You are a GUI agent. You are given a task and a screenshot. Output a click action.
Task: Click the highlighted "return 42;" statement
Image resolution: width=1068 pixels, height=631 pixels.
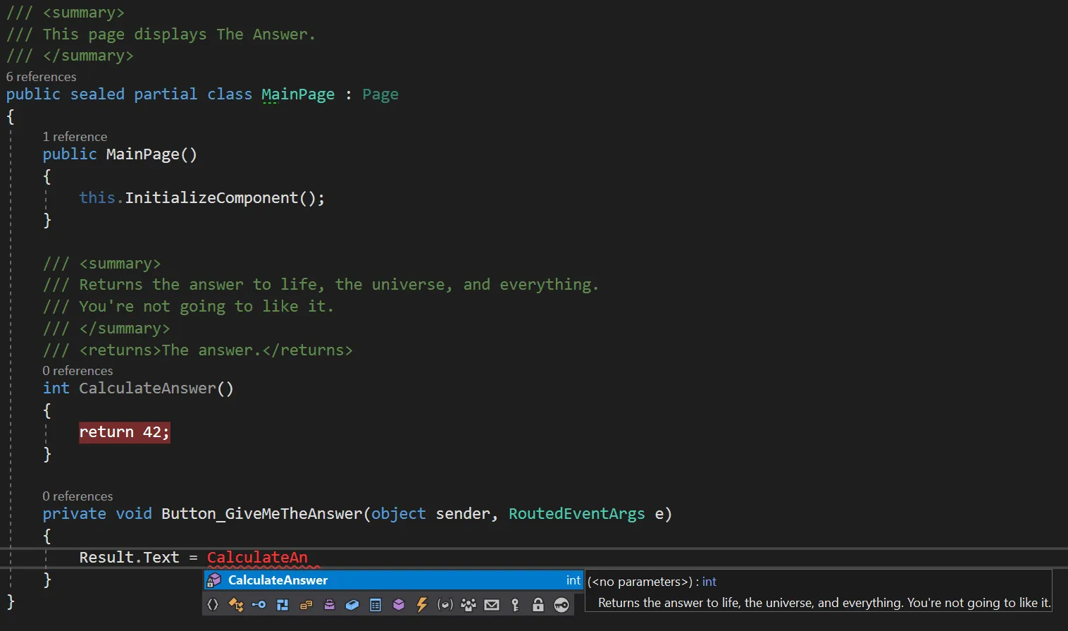(124, 431)
